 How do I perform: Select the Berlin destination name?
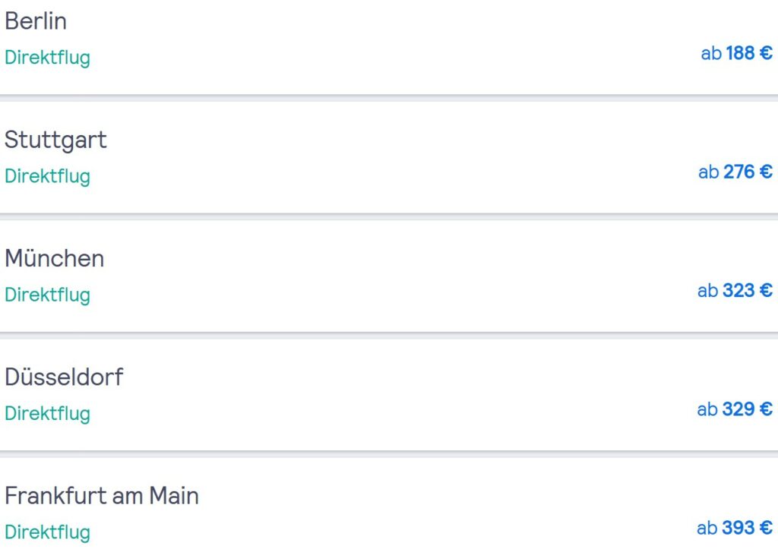(36, 21)
